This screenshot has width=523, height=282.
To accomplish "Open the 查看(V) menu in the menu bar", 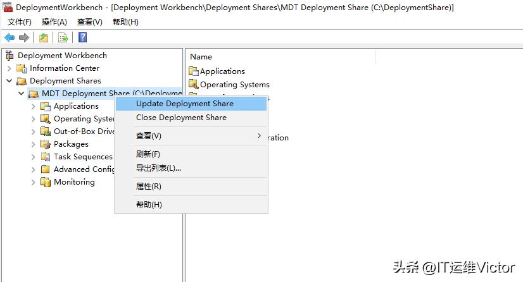I will pos(89,22).
